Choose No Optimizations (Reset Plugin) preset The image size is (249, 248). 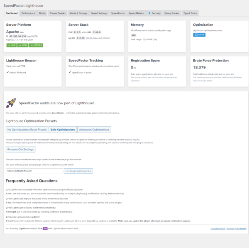point(27,130)
